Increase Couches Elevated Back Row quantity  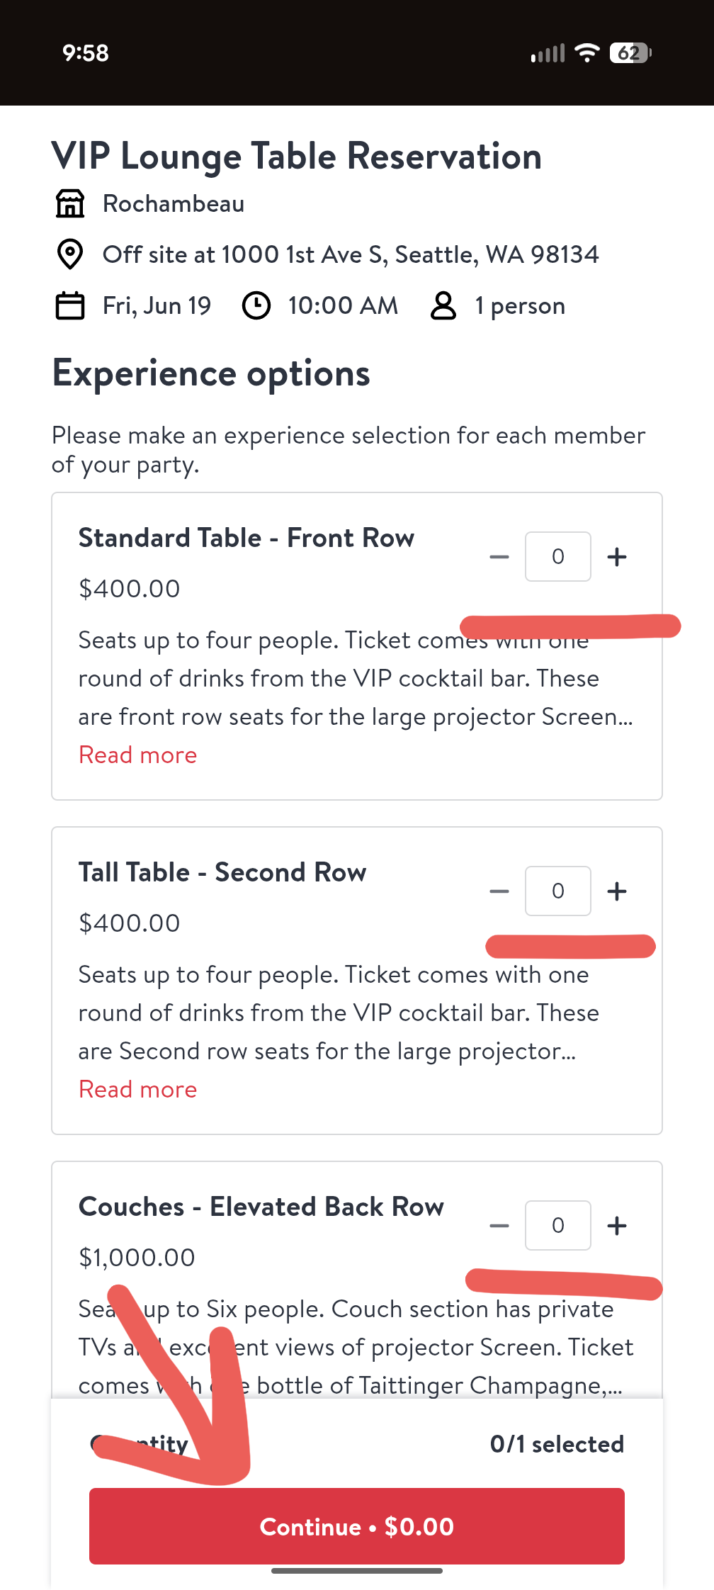[x=617, y=1226]
